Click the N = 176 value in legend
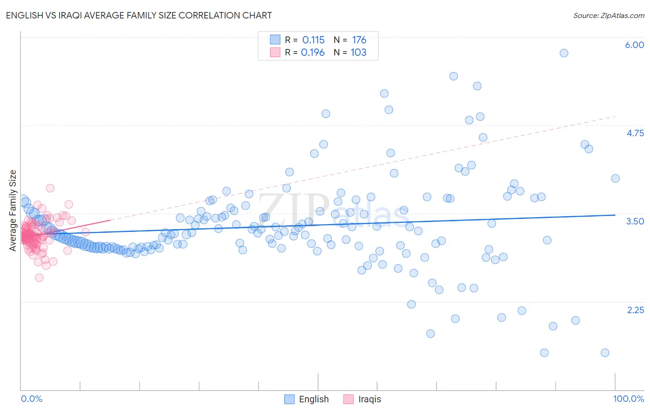This screenshot has width=650, height=412. click(x=350, y=40)
